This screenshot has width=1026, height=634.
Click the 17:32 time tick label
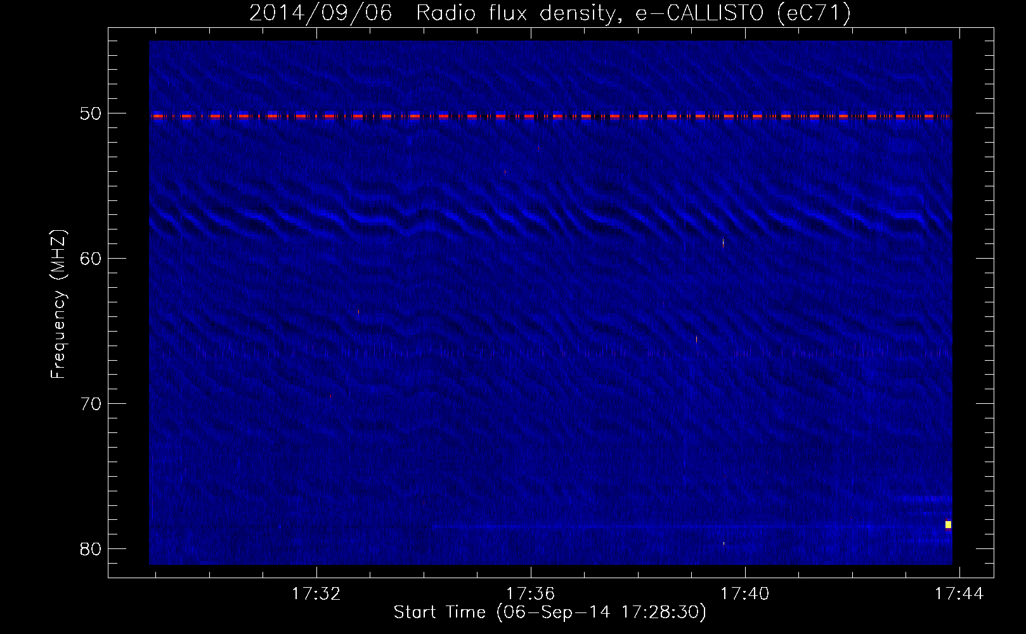[316, 594]
